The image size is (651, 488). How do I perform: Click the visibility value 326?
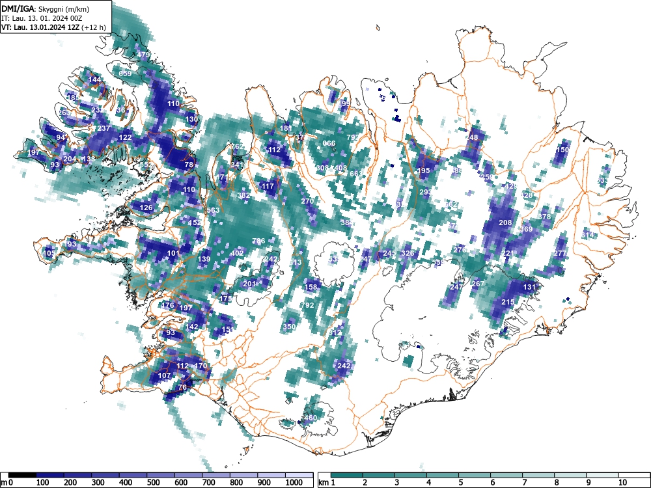click(408, 253)
